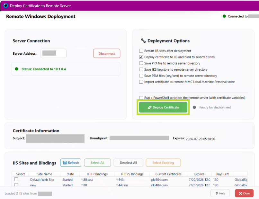Screen dimensions: 259x199
Task: Click Select All sites button
Action: [97, 163]
